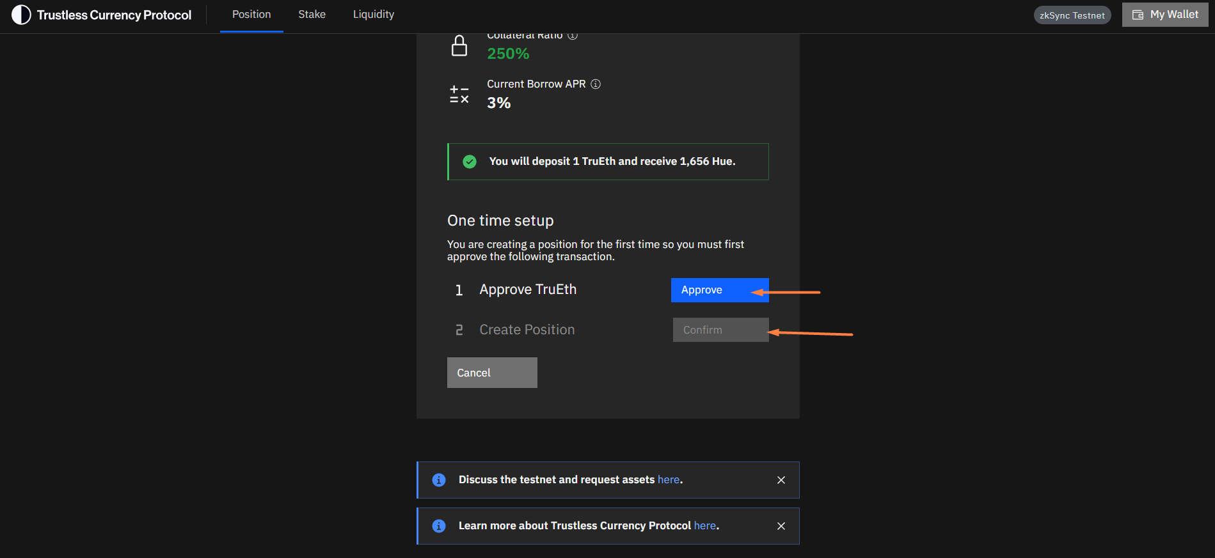This screenshot has height=558, width=1215.
Task: Click info icon next to Collateral Ratio
Action: (573, 36)
